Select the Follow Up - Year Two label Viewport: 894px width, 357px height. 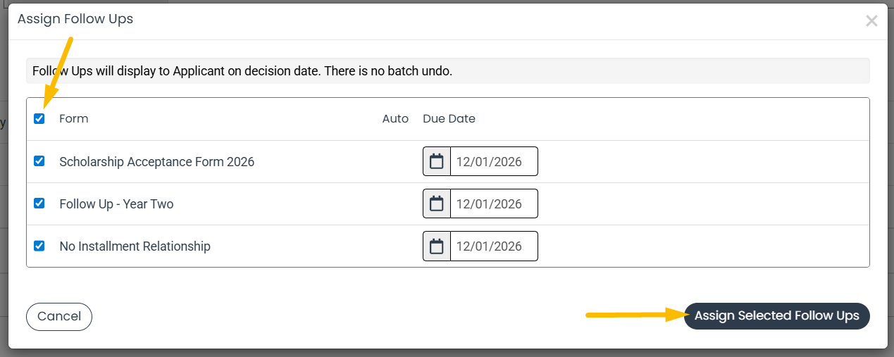[x=116, y=204]
